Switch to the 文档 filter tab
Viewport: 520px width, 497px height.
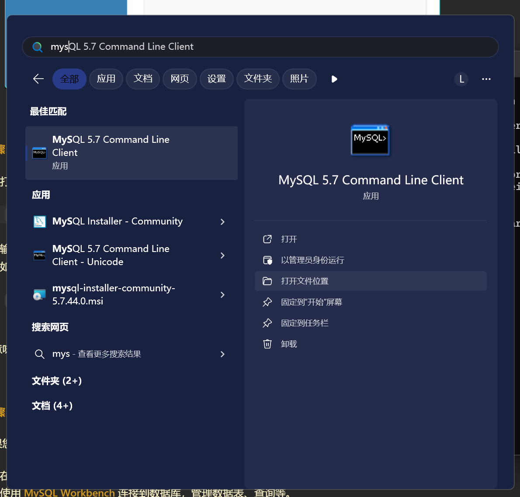click(x=143, y=79)
